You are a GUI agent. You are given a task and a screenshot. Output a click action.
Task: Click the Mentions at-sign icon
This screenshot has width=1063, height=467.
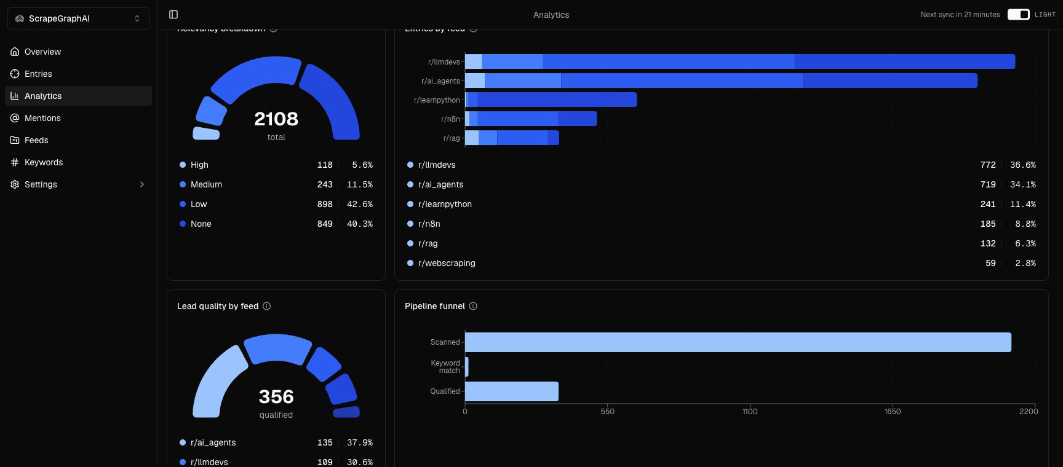pyautogui.click(x=15, y=118)
